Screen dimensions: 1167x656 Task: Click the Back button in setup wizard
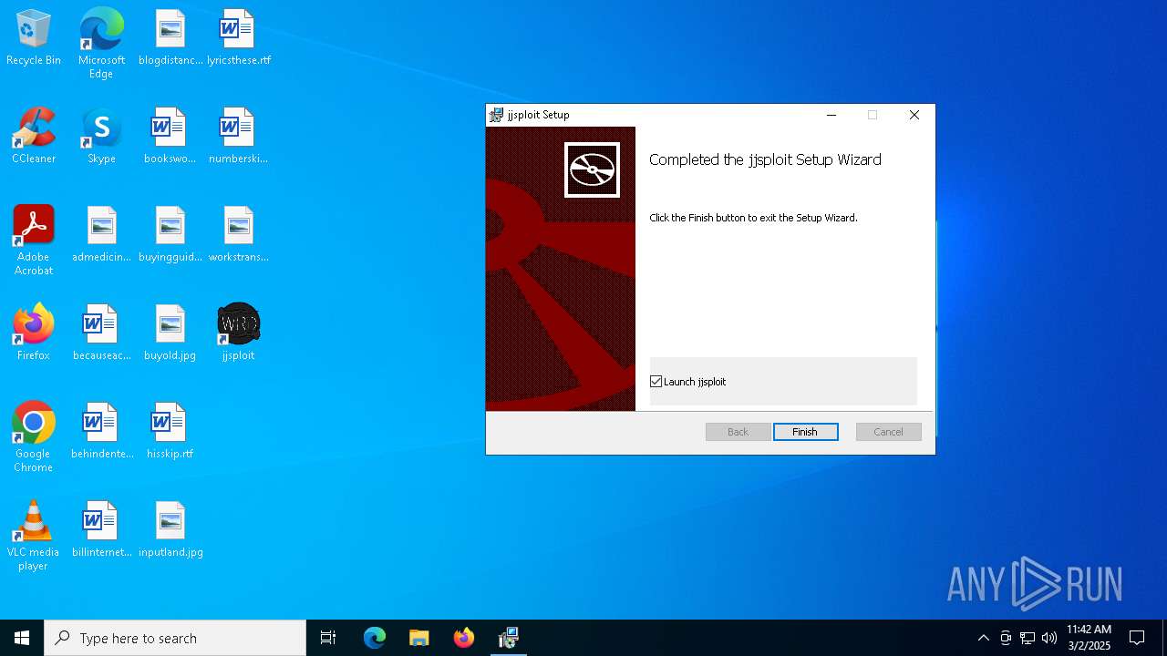pos(738,432)
